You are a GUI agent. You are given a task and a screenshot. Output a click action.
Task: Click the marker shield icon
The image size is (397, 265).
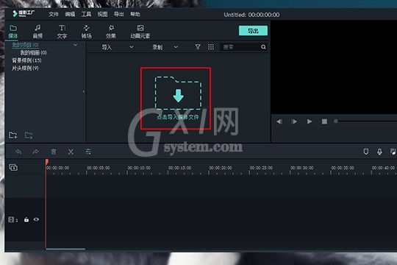[366, 152]
